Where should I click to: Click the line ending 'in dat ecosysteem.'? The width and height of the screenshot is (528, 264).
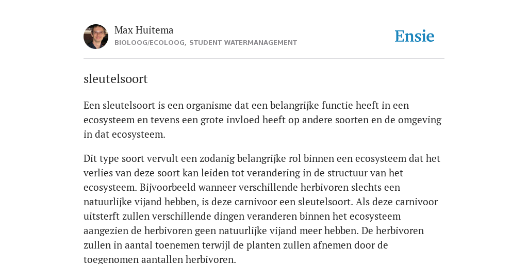(x=124, y=135)
